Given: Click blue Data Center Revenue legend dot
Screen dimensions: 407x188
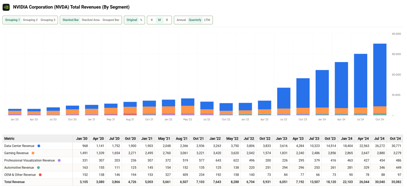Looking at the screenshot, I should 39,146.
